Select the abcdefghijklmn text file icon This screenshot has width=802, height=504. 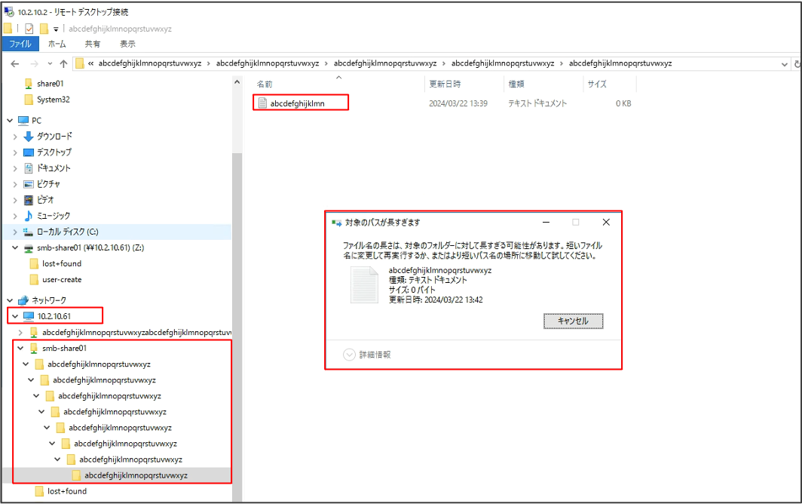pos(262,103)
